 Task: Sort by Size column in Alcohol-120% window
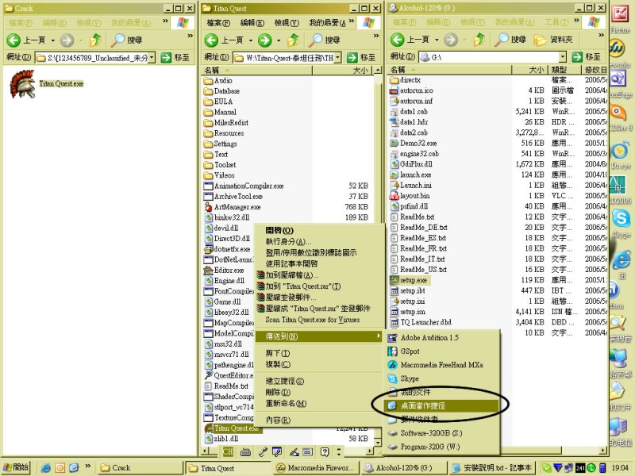tap(529, 70)
